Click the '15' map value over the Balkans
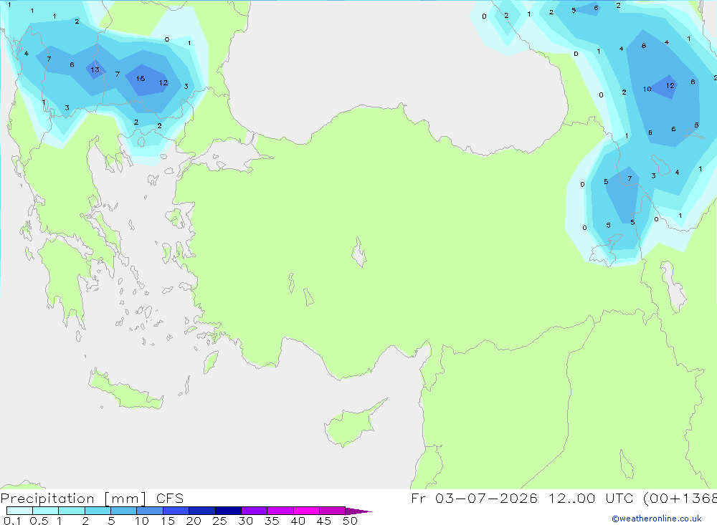717x525 pixels. click(141, 79)
